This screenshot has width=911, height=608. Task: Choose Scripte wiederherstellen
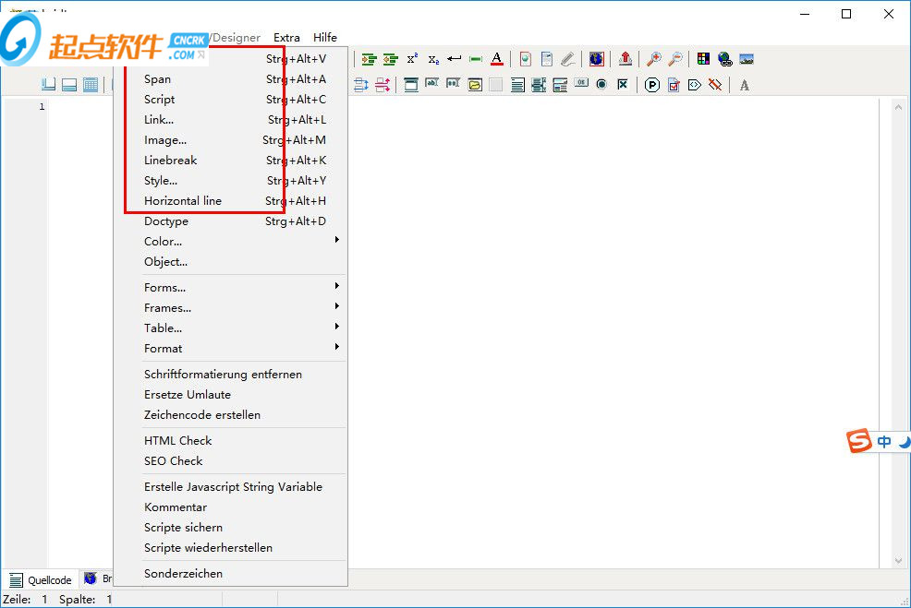coord(231,548)
